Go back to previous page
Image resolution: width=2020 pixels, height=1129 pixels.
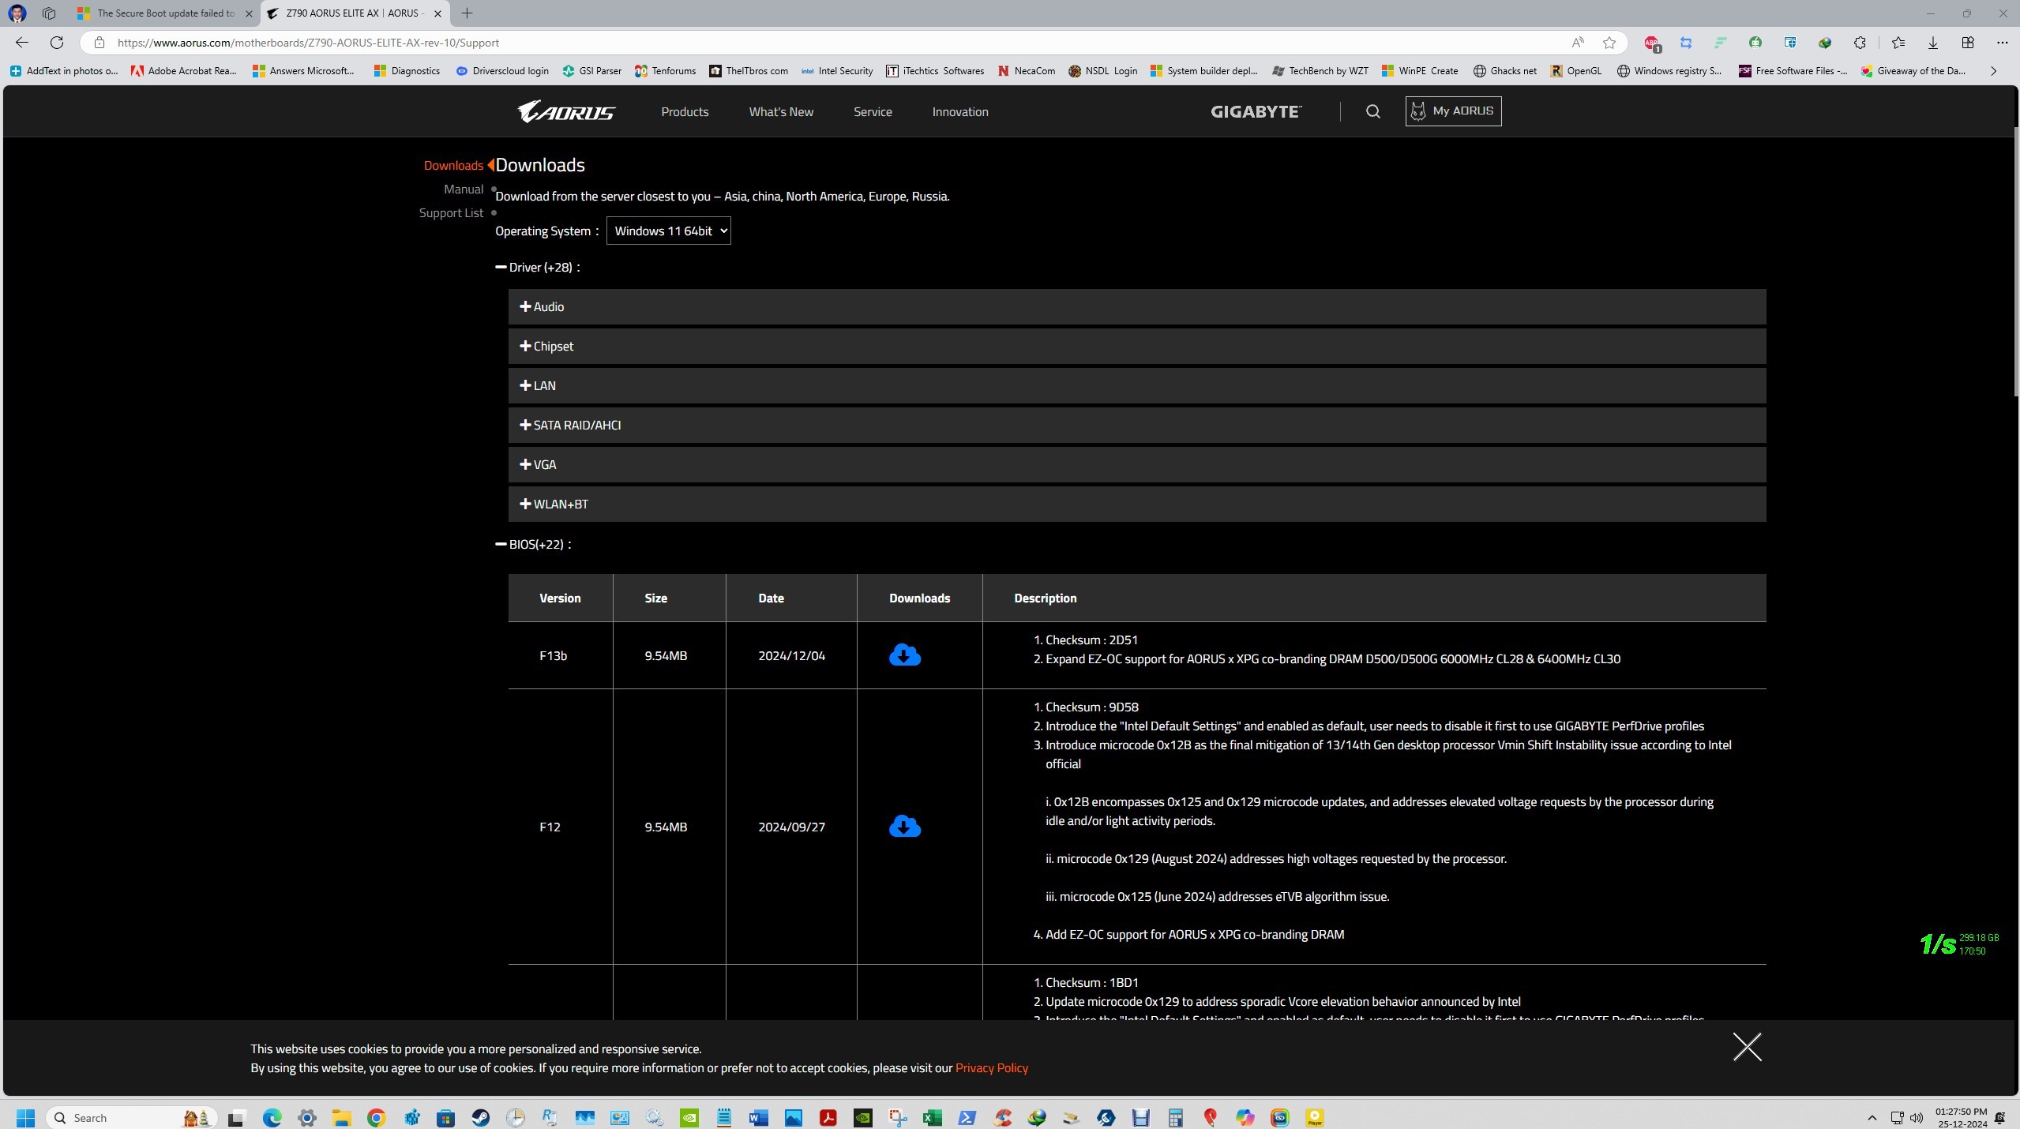click(22, 43)
